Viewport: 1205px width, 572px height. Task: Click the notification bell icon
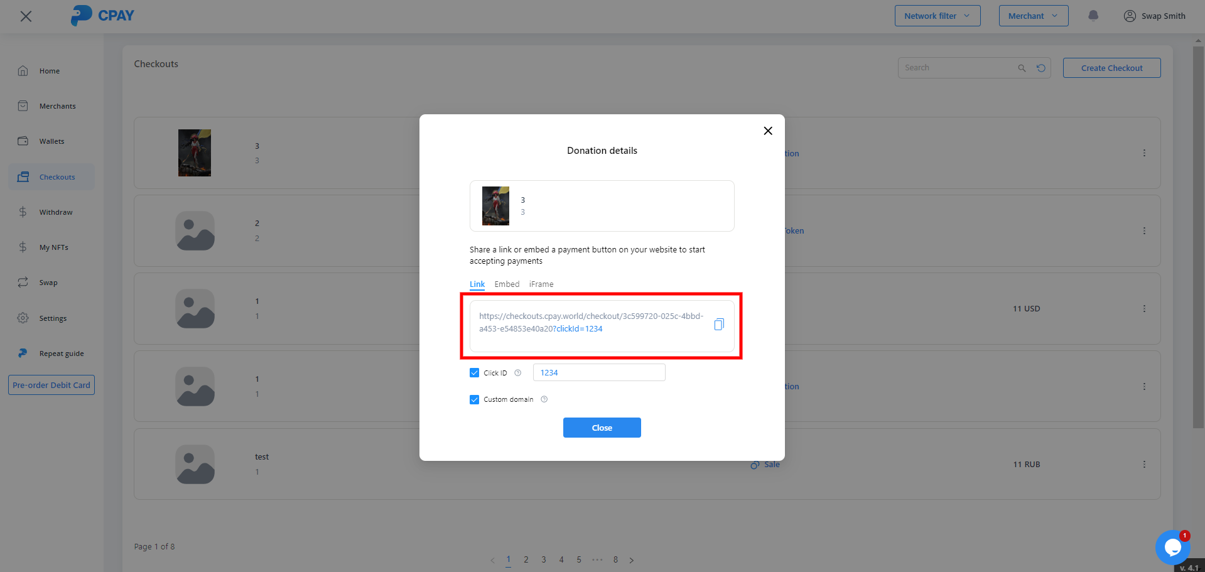click(1093, 16)
